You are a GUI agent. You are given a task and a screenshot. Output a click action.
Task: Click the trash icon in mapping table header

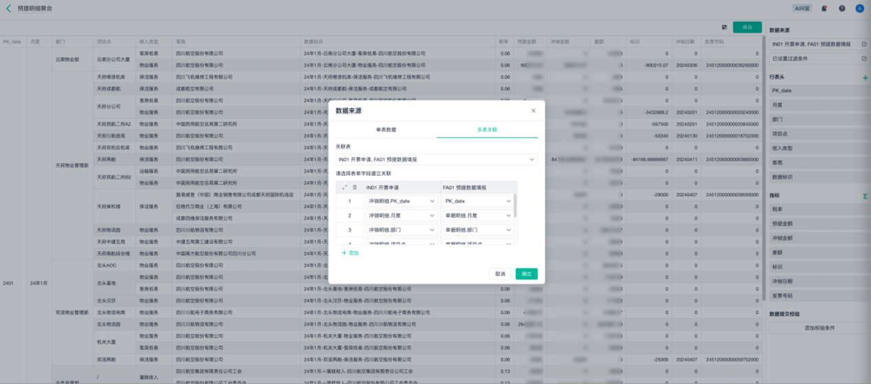pyautogui.click(x=355, y=187)
